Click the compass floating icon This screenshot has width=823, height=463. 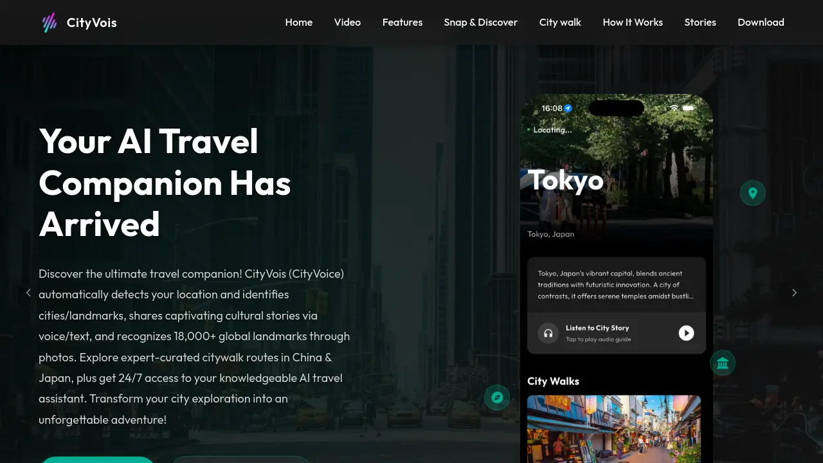496,397
